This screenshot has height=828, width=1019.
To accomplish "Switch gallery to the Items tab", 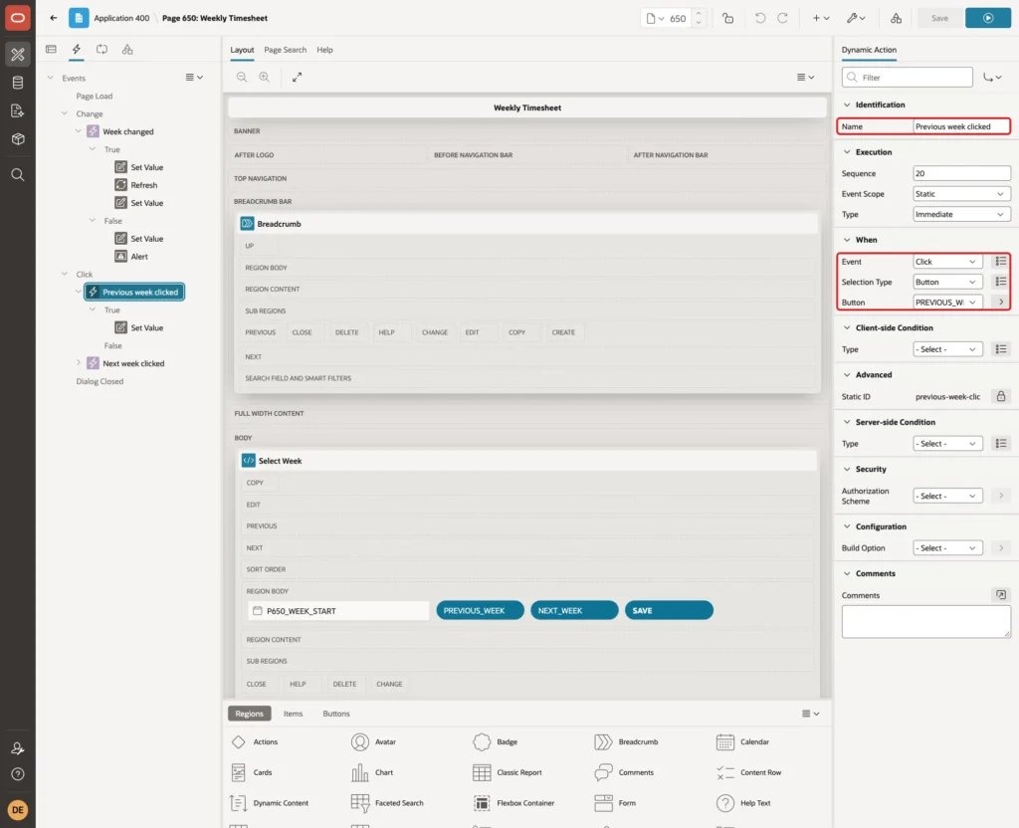I will click(x=294, y=714).
